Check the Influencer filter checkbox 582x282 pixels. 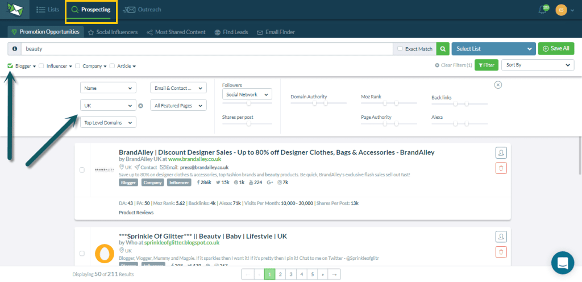(41, 66)
